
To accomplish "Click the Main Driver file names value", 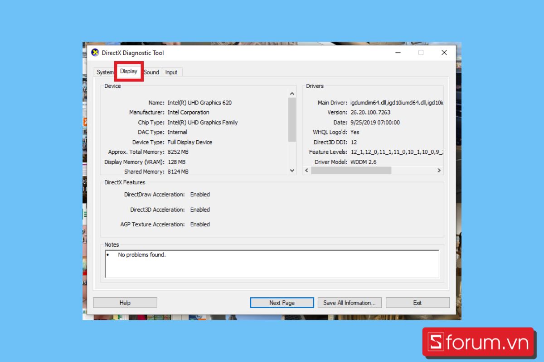I will 397,103.
